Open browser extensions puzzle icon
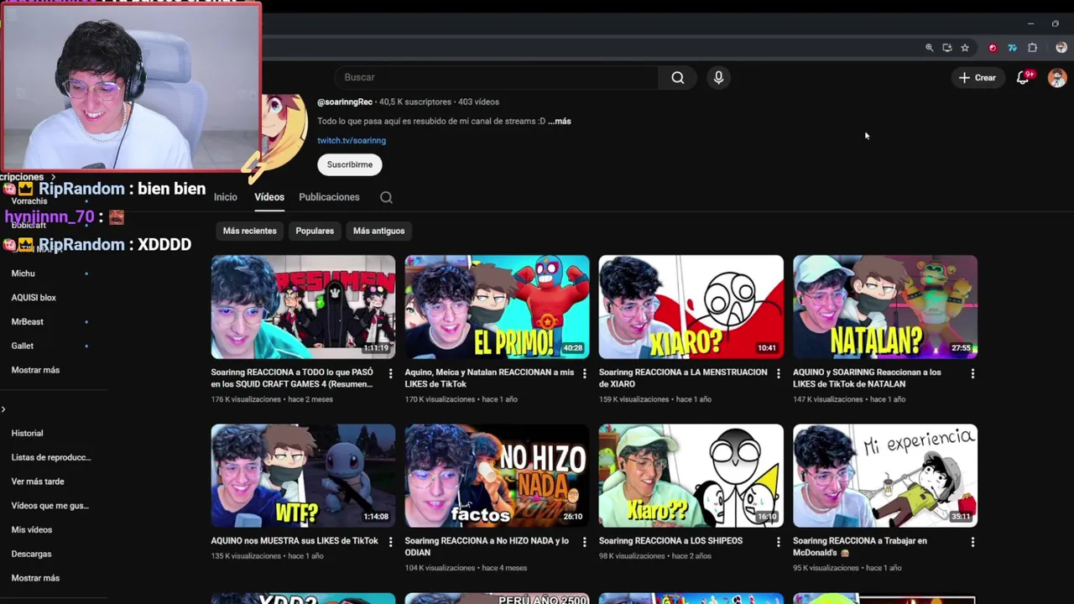Image resolution: width=1074 pixels, height=604 pixels. (x=1033, y=48)
